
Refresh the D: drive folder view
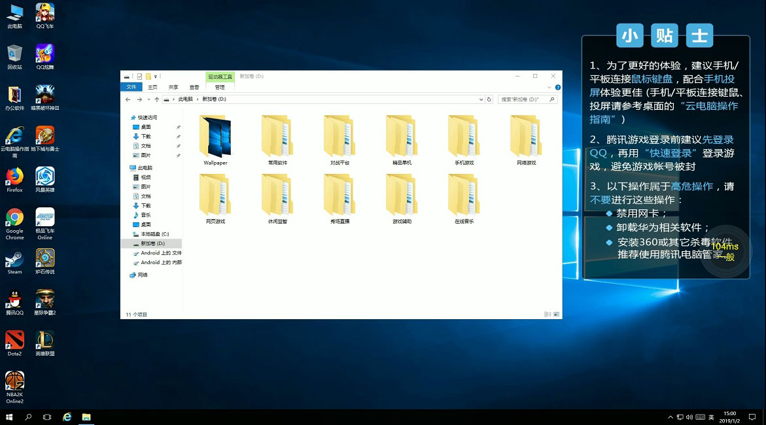pyautogui.click(x=489, y=99)
